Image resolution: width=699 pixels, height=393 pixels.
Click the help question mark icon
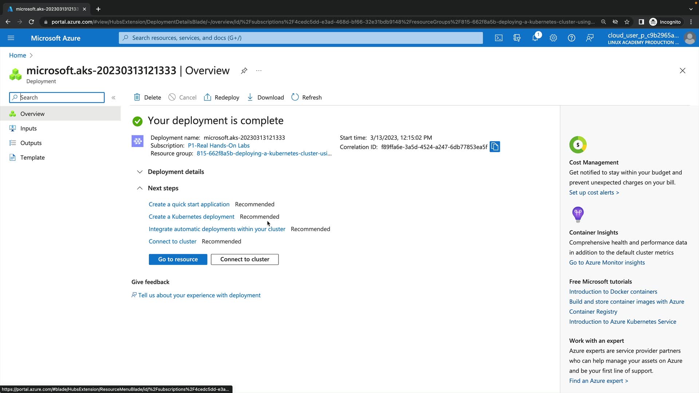pos(572,38)
